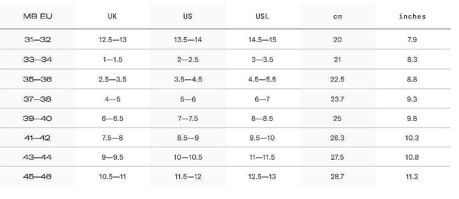Image resolution: width=459 pixels, height=199 pixels.
Task: Click the UK 12.5—13 cell
Action: (112, 40)
